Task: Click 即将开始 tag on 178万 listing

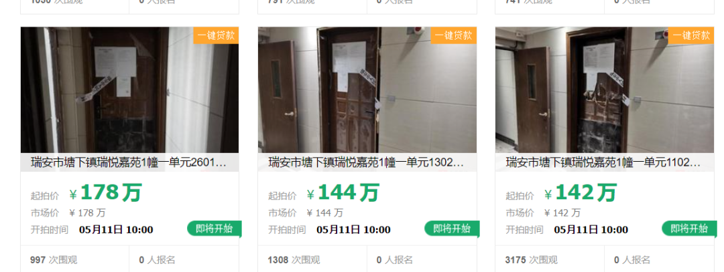Action: coord(215,229)
